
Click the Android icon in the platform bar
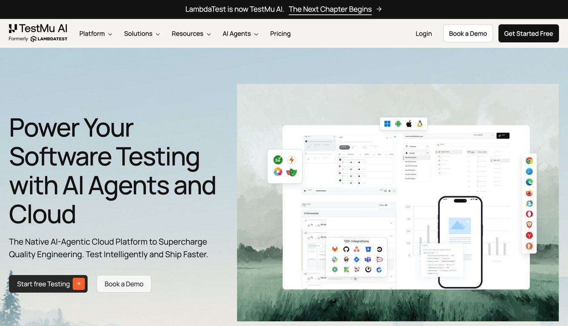(398, 124)
